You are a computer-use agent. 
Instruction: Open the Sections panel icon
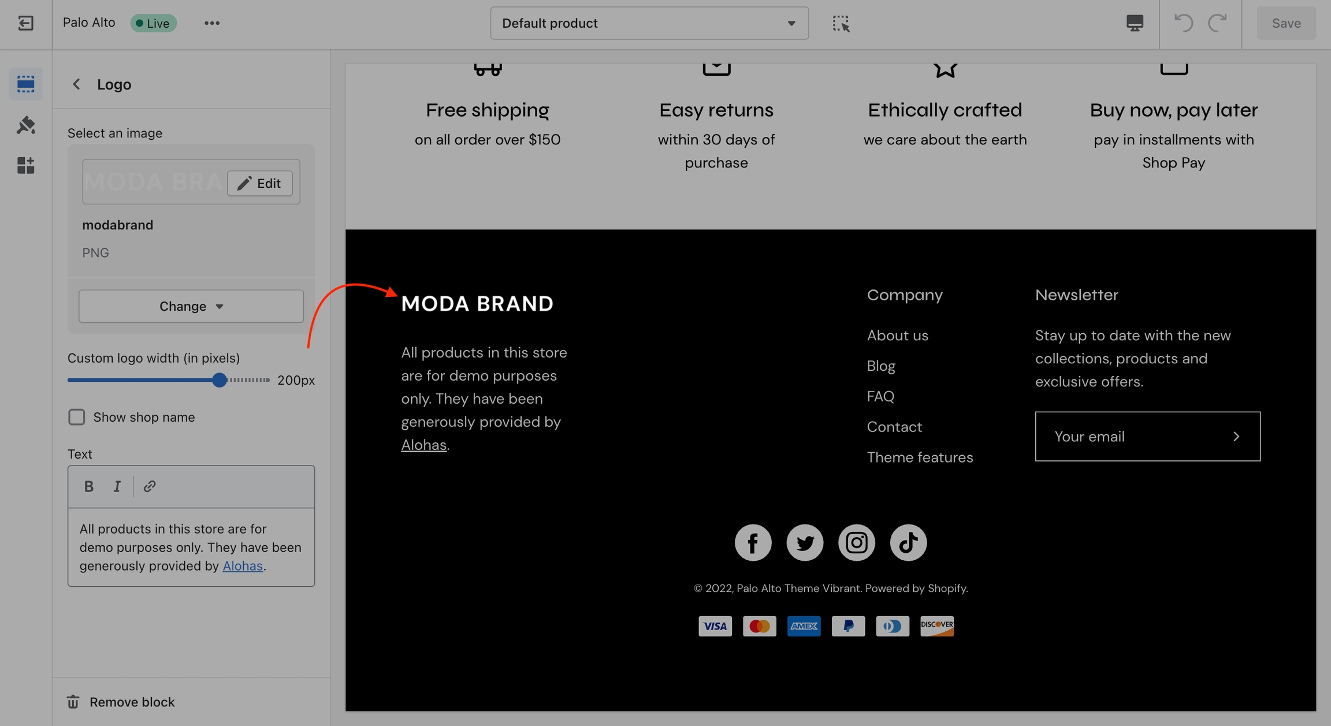pyautogui.click(x=25, y=84)
